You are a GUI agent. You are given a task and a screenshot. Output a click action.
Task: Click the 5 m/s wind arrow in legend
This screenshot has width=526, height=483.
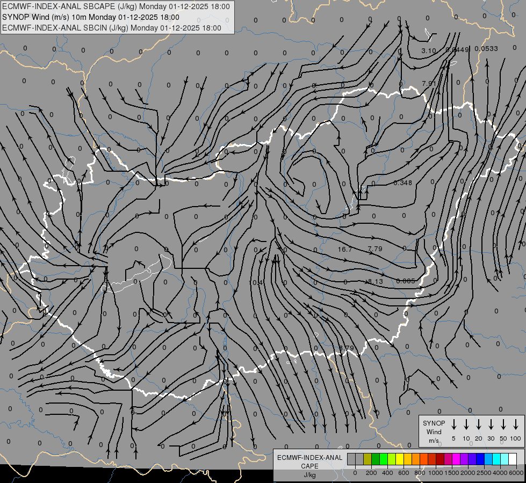pos(453,425)
